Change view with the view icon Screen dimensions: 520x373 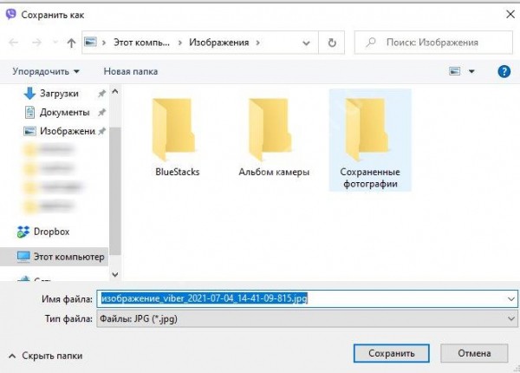click(x=454, y=71)
